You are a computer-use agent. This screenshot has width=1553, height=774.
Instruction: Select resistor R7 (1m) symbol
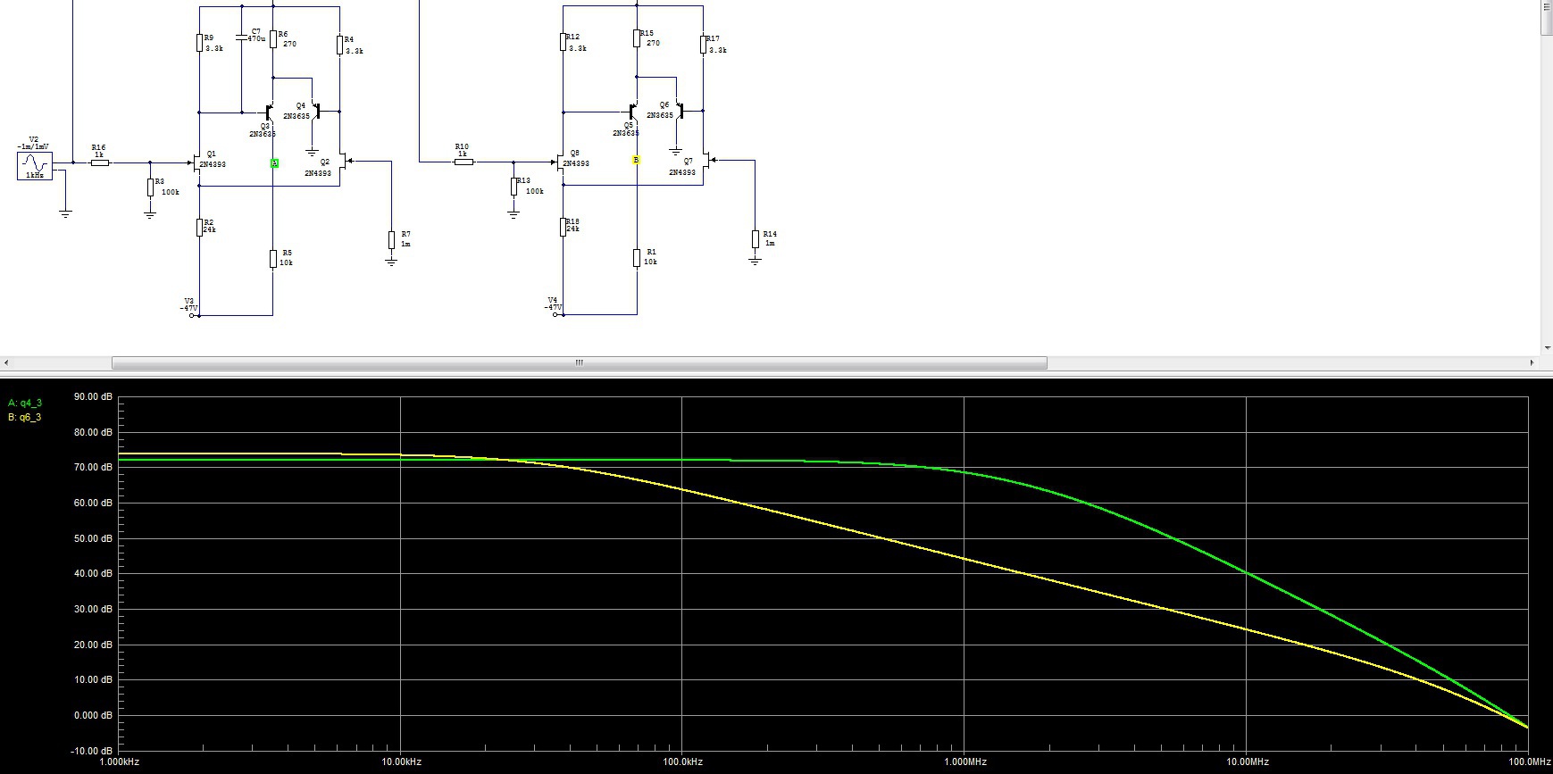pos(391,239)
